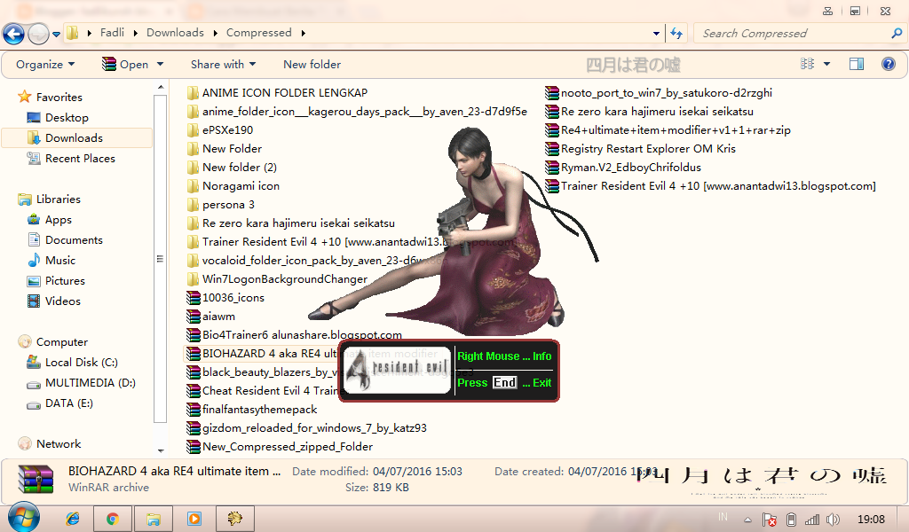Open Local Disk (C:) drive
This screenshot has width=909, height=532.
click(73, 363)
